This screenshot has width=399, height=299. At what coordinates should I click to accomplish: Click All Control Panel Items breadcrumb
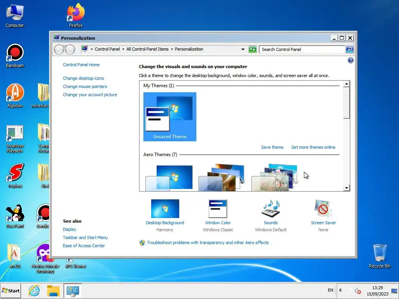point(147,49)
